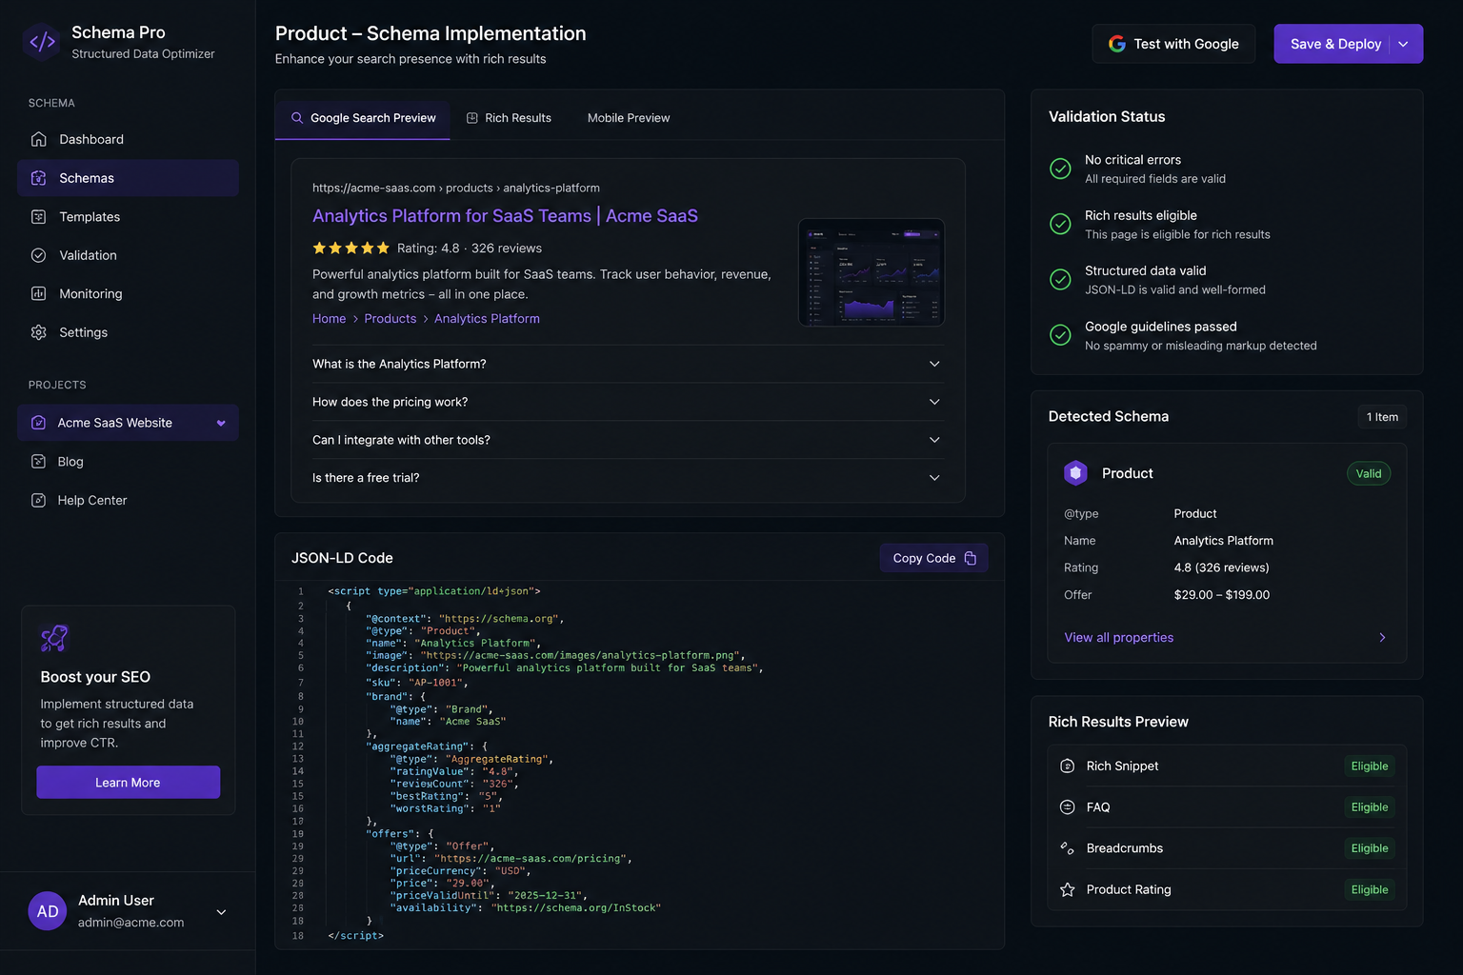The height and width of the screenshot is (975, 1463).
Task: Click the Eligible badge for Breadcrumbs
Action: (1370, 848)
